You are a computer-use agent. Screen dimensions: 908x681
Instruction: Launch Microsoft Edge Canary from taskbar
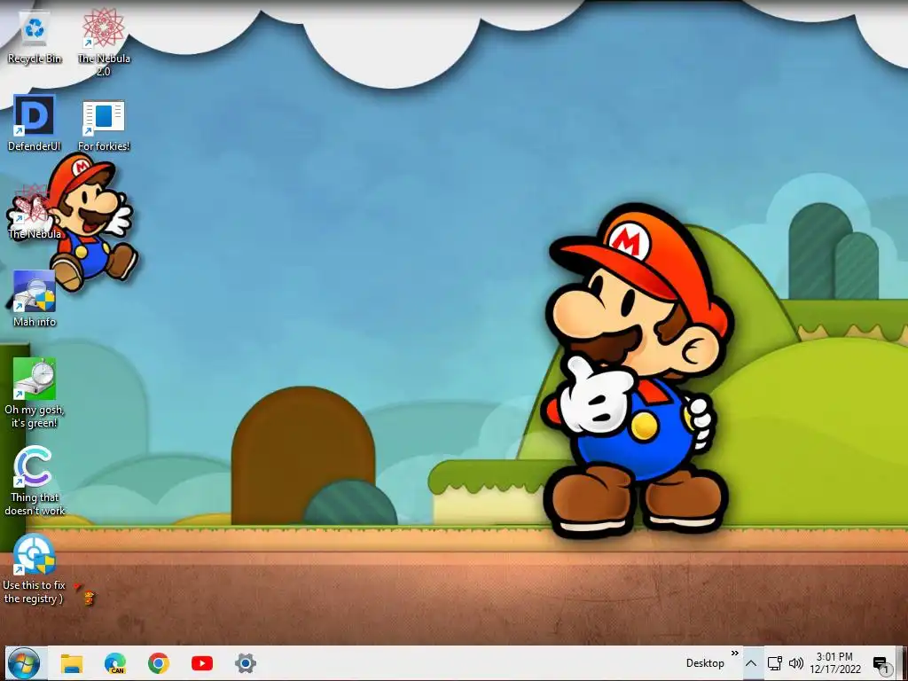coord(115,663)
